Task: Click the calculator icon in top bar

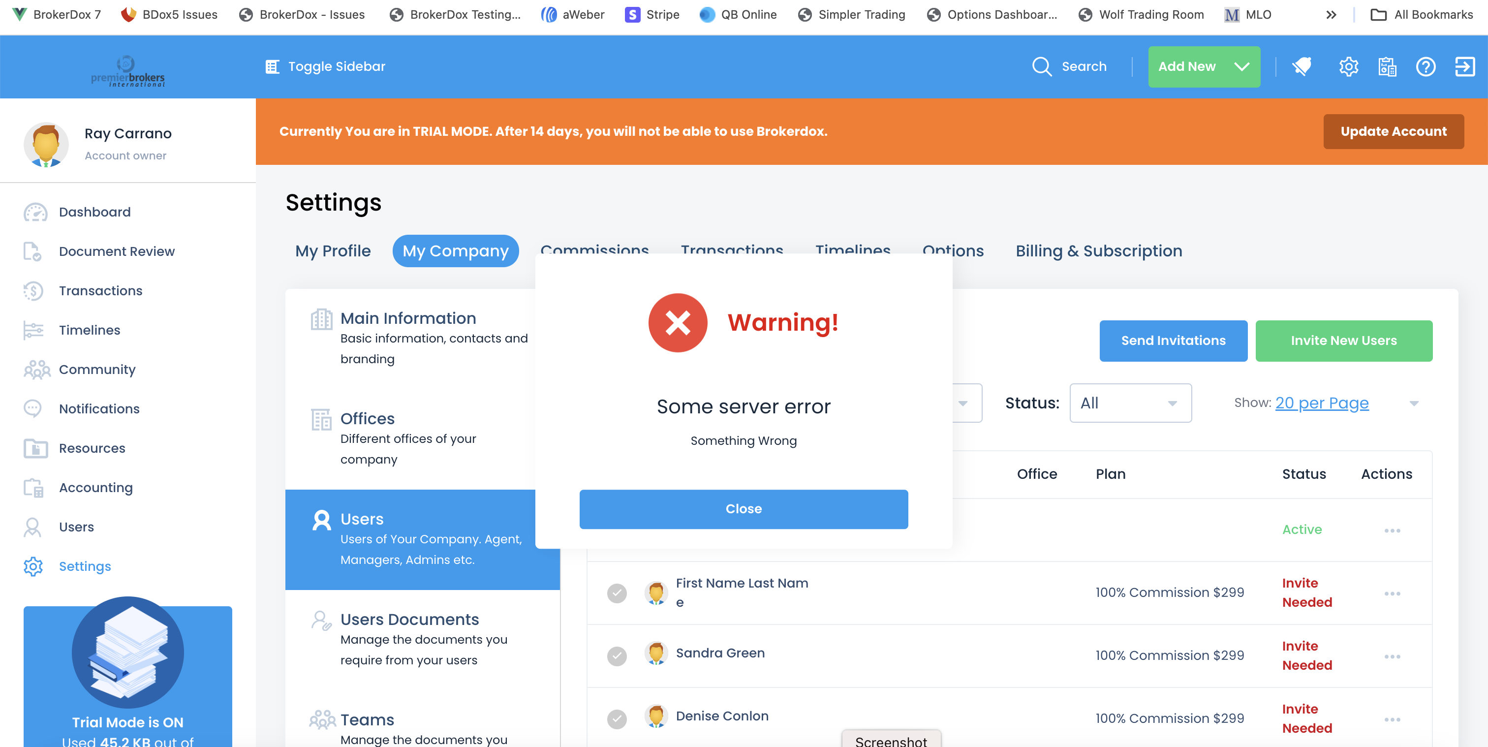Action: (1387, 66)
